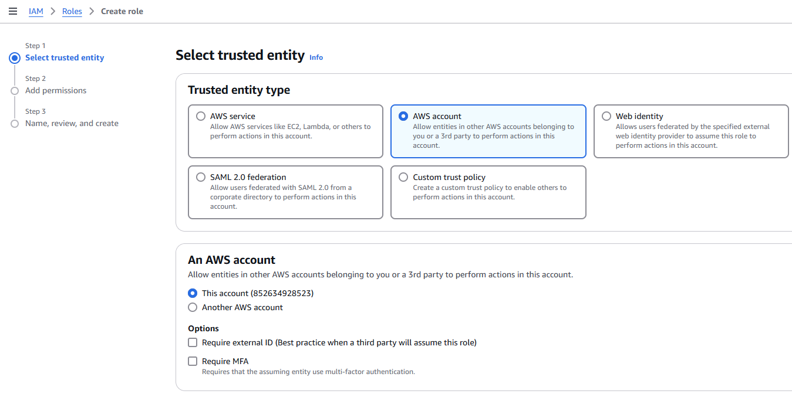Screen dimensions: 792x394
Task: Click the Step 3 circle indicator
Action: [x=15, y=124]
